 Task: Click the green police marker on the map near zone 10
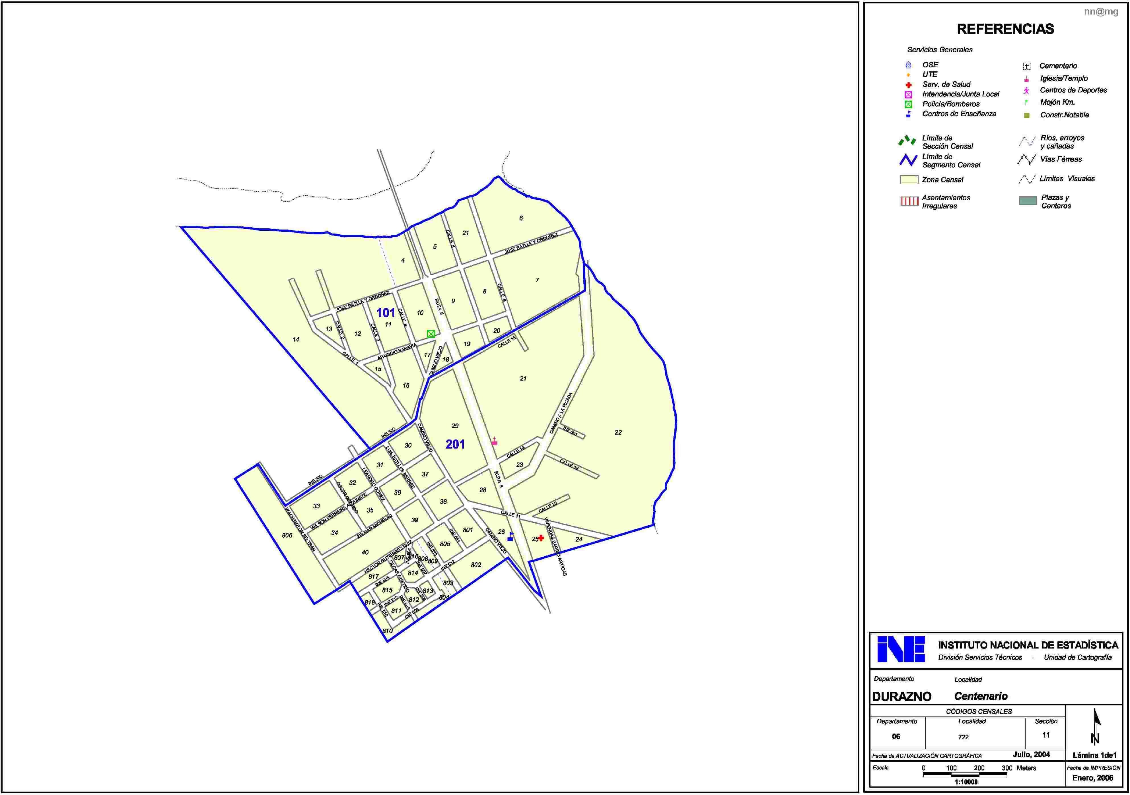coord(431,334)
